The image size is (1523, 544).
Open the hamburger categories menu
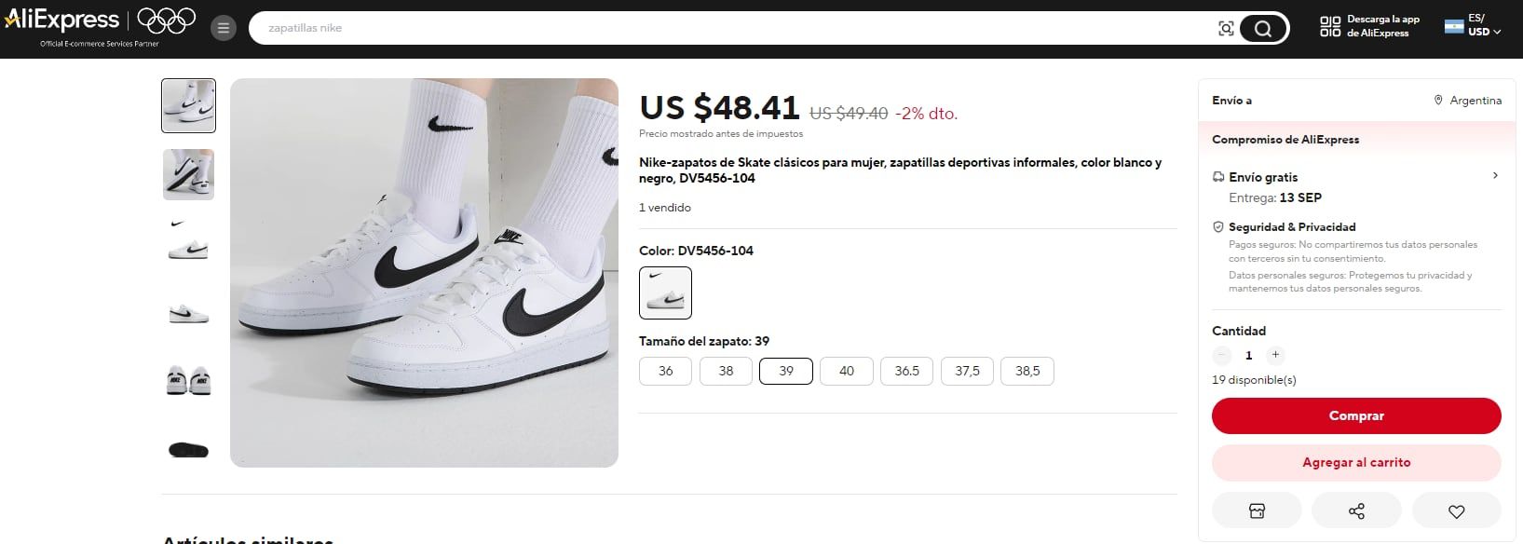pos(223,28)
